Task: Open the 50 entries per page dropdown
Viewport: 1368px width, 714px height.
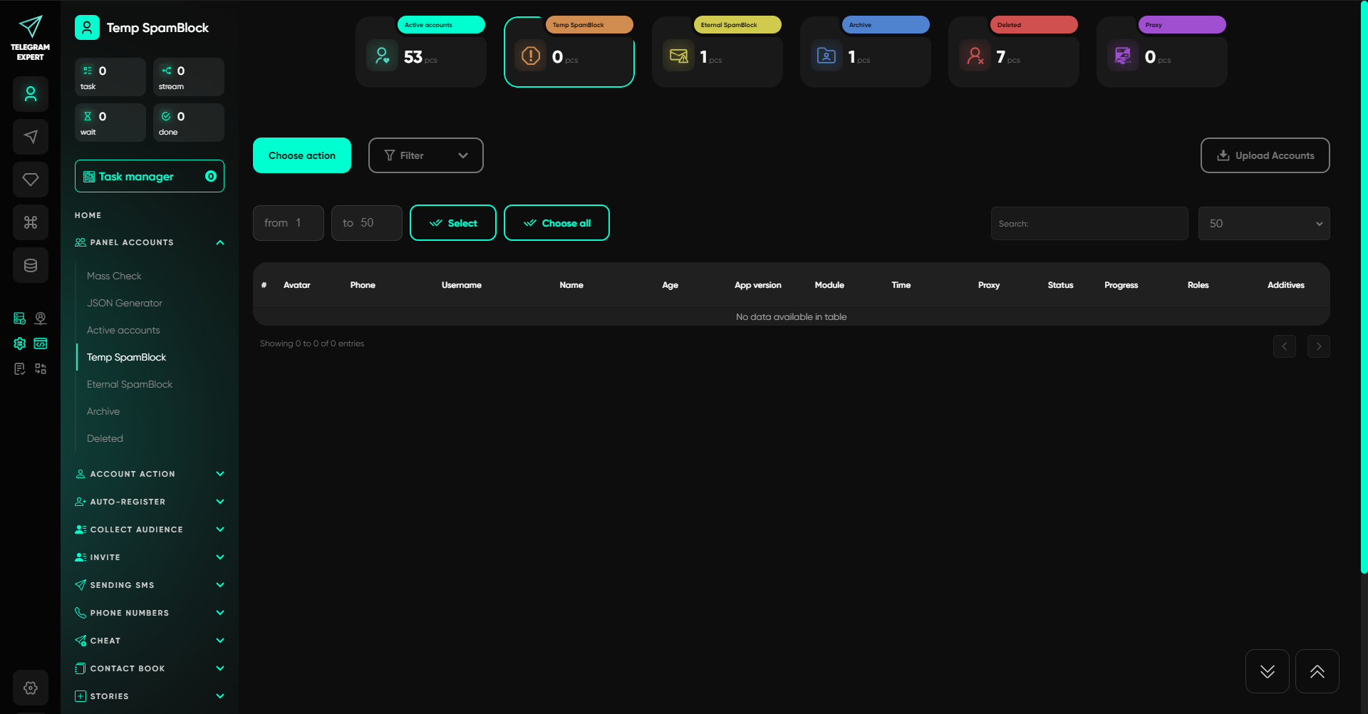Action: (1263, 224)
